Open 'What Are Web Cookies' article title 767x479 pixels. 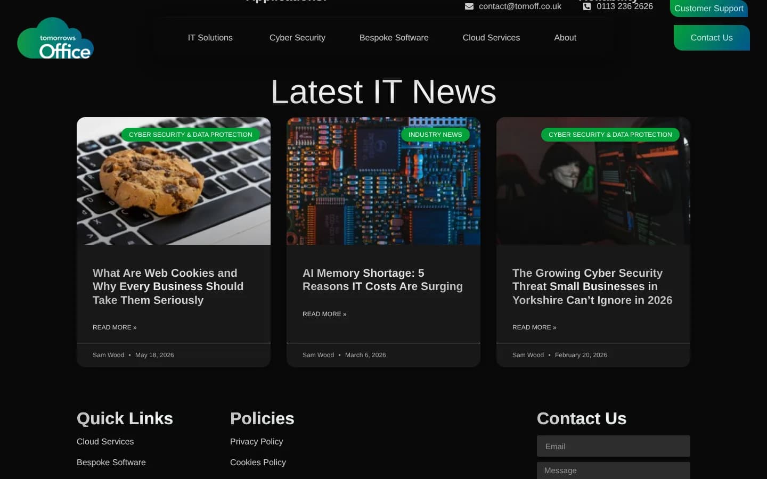pos(168,286)
